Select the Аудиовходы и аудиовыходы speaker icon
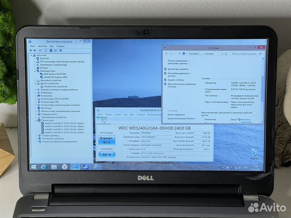The height and width of the screenshot is (218, 291). [38, 65]
